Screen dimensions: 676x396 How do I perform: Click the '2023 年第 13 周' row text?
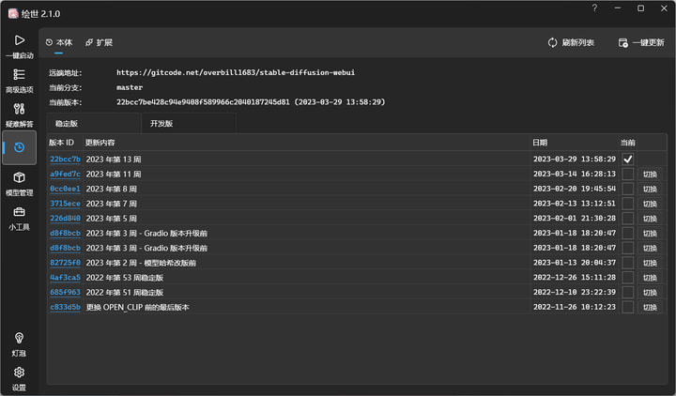(114, 160)
